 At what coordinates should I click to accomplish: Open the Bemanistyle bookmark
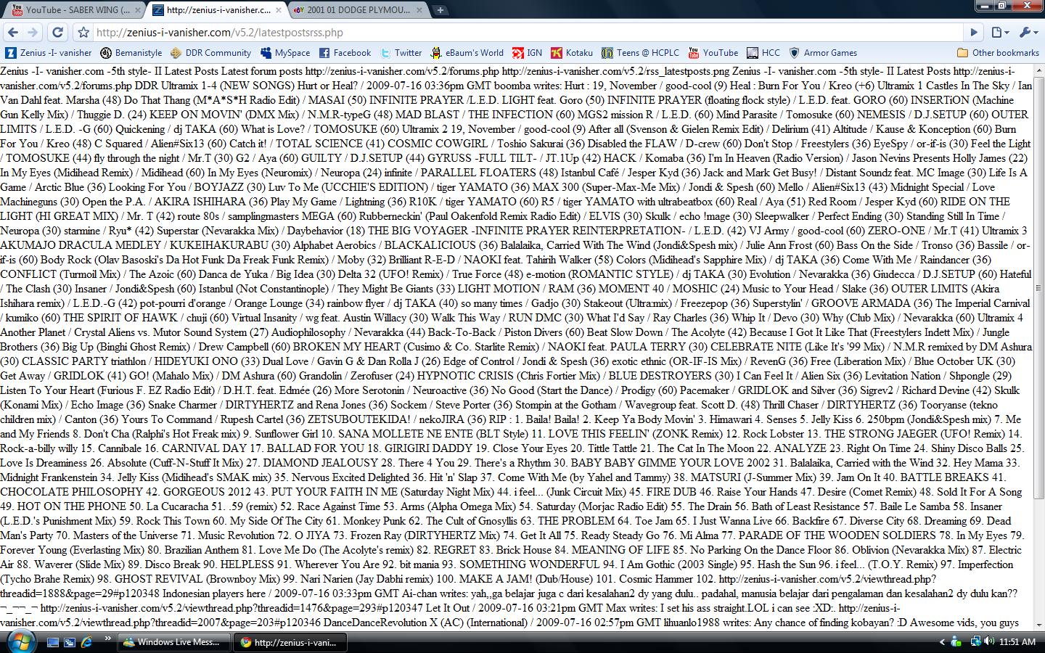point(131,52)
